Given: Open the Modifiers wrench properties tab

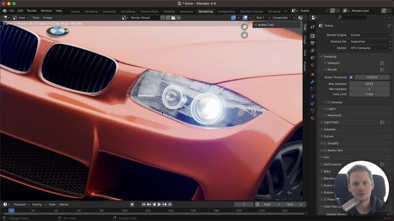Looking at the screenshot, I should pos(313,82).
